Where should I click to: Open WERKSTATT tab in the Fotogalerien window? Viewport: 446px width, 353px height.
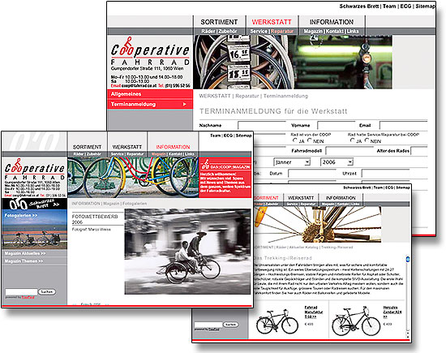127,147
